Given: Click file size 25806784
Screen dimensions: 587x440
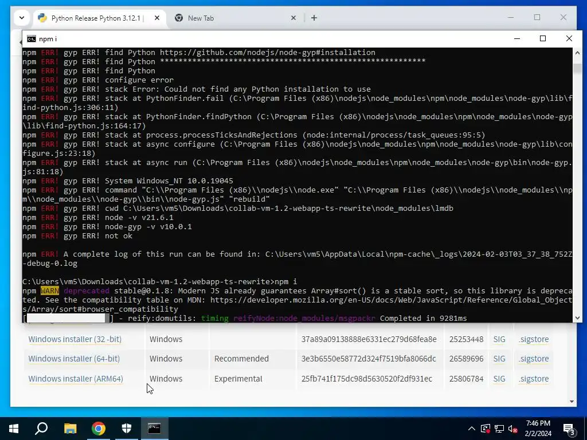Looking at the screenshot, I should click(466, 379).
